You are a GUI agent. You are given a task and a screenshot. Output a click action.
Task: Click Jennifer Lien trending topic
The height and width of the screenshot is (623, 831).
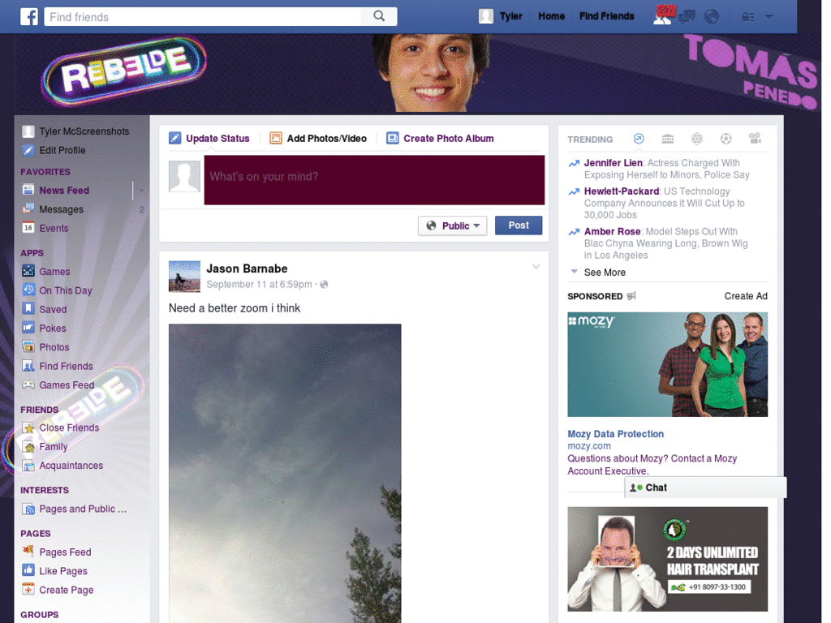pyautogui.click(x=613, y=162)
